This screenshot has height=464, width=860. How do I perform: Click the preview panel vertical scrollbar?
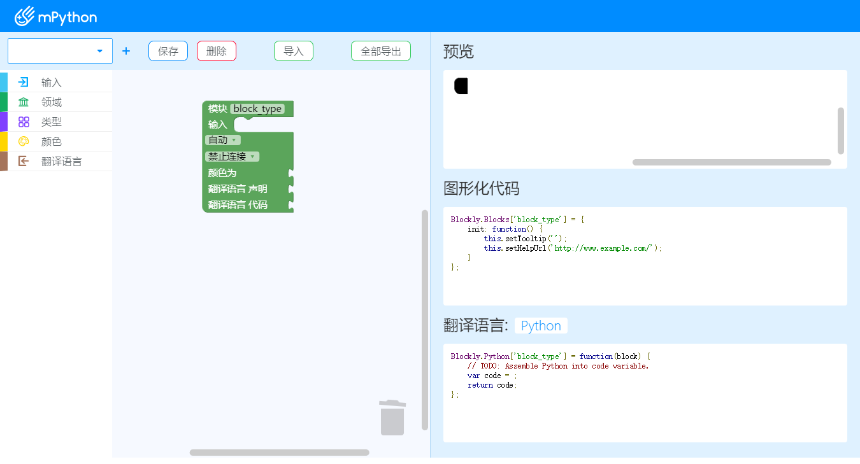[841, 130]
